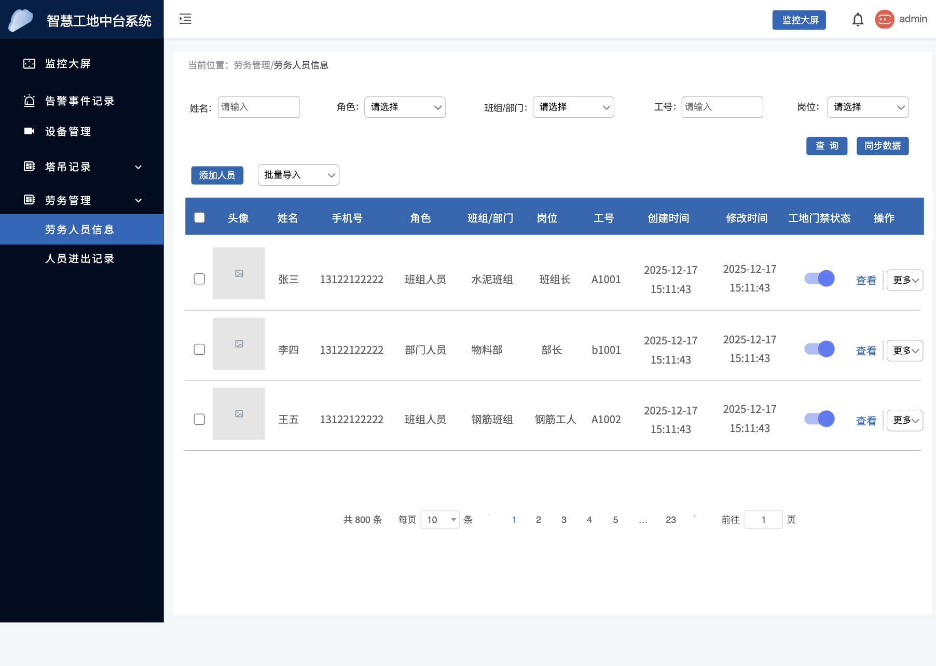
Task: Click the 查询 button
Action: coord(827,146)
